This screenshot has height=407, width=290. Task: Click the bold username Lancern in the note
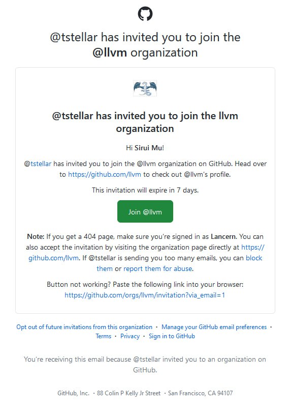point(223,237)
